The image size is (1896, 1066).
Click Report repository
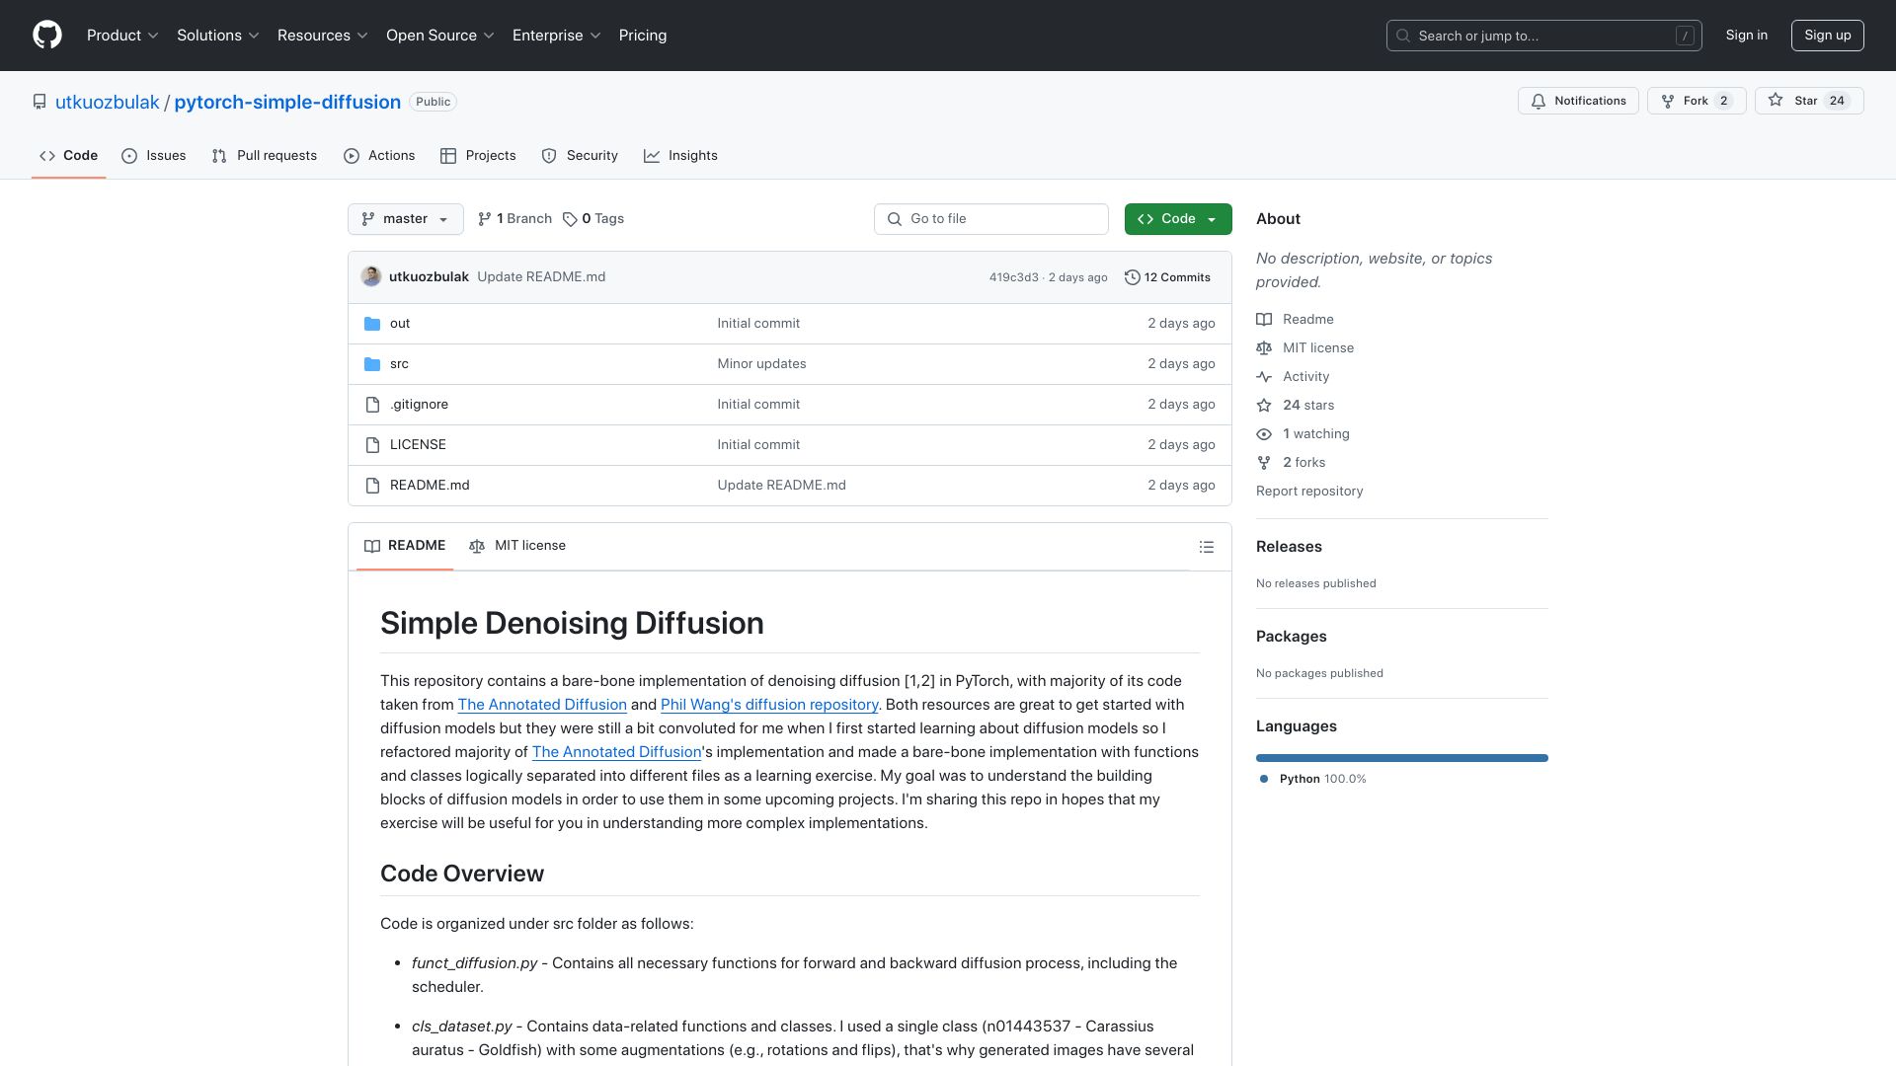coord(1309,492)
